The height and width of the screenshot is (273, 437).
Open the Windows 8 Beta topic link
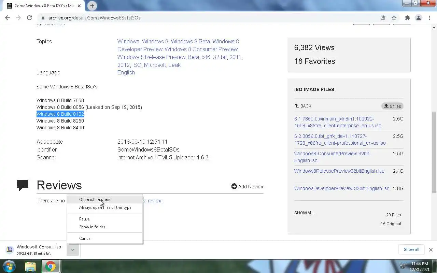[x=190, y=41]
